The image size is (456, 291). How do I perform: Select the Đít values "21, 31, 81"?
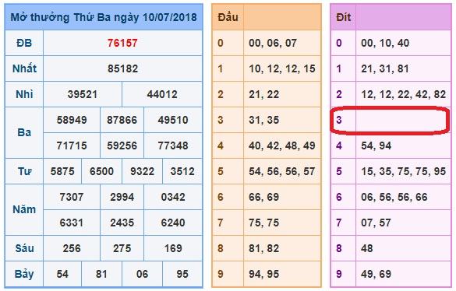pos(385,68)
